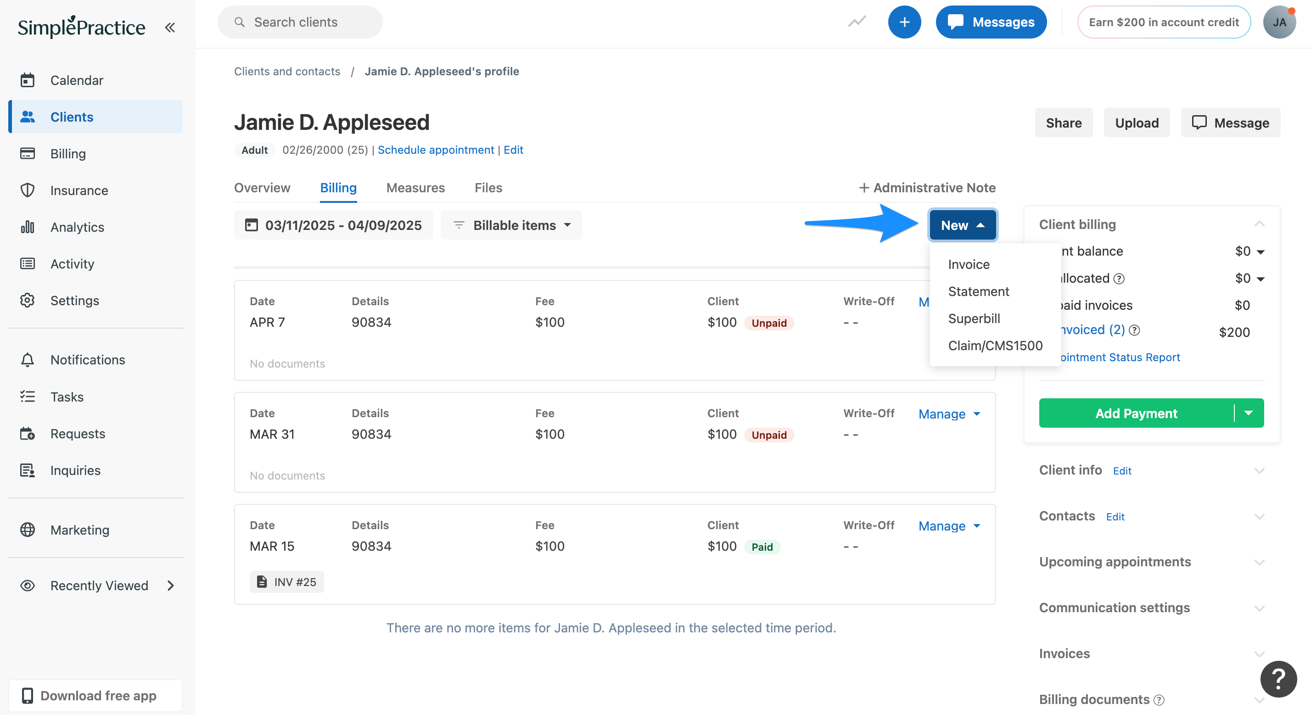Switch to the Overview tab
This screenshot has height=715, width=1311.
[x=262, y=188]
